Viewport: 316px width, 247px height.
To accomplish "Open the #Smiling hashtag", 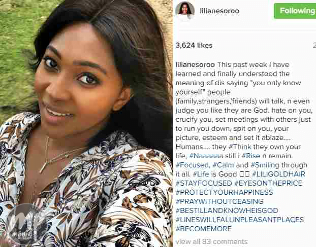I will [265, 165].
